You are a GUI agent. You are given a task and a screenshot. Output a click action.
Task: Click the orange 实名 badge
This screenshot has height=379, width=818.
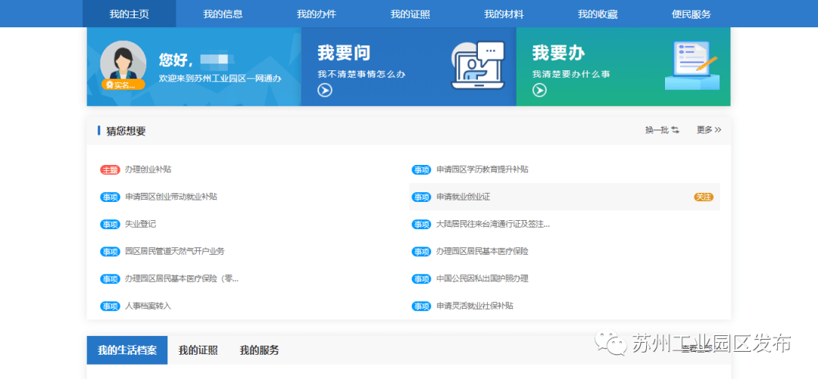(x=123, y=85)
